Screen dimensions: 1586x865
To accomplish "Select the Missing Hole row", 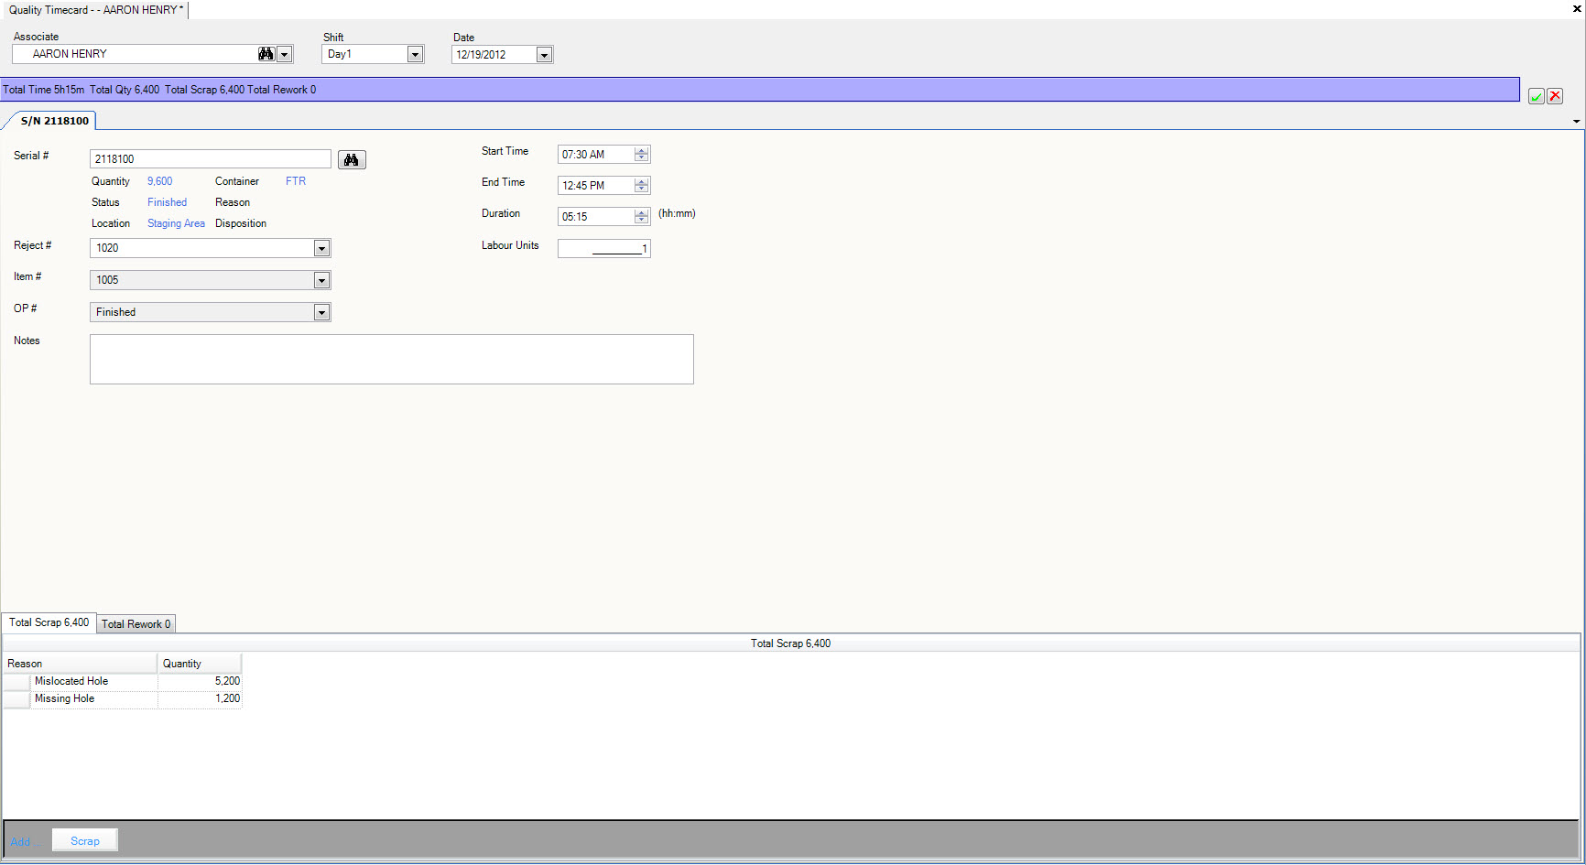I will tap(123, 698).
